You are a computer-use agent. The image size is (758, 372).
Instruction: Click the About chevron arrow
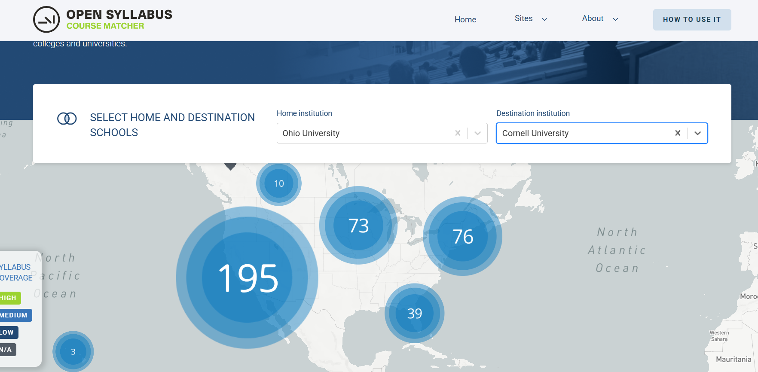pos(615,19)
